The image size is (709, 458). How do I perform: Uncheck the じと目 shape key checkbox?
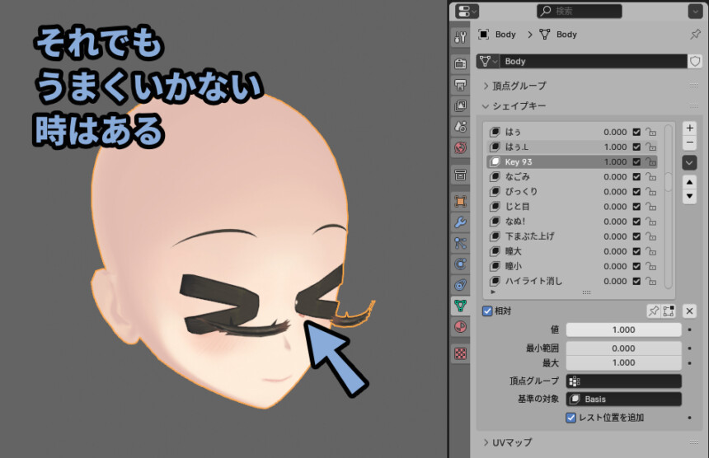pos(636,207)
